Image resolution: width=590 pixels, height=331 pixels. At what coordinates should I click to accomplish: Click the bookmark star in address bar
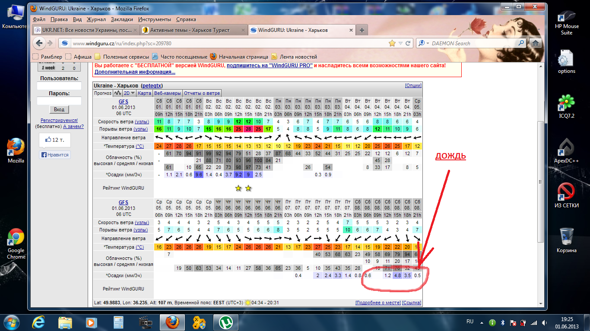click(392, 43)
